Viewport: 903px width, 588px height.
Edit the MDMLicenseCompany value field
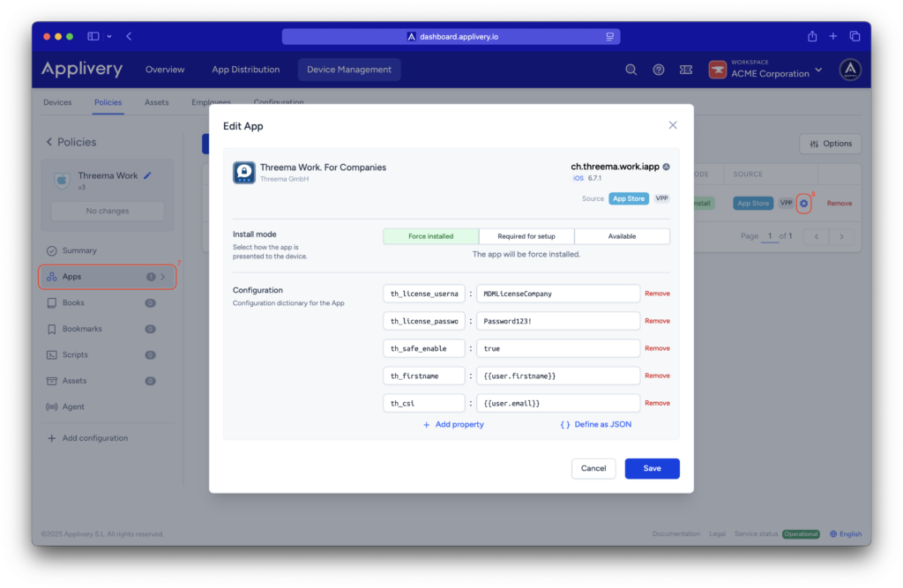coord(558,294)
